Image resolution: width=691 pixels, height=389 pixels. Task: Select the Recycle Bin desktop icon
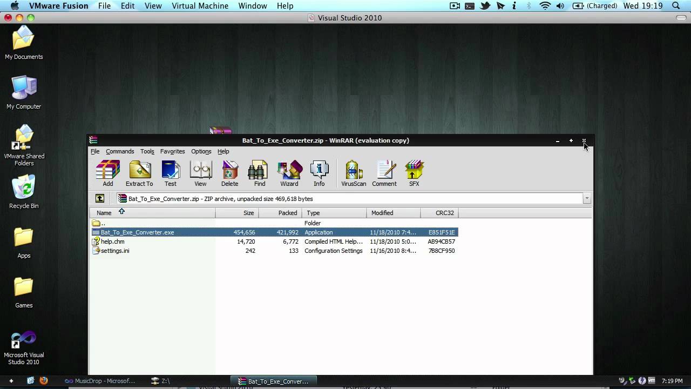24,192
